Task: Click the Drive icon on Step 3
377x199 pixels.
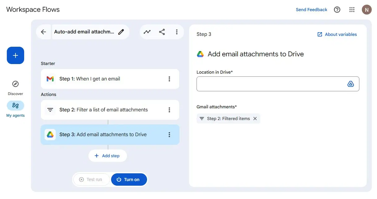Action: tap(50, 134)
